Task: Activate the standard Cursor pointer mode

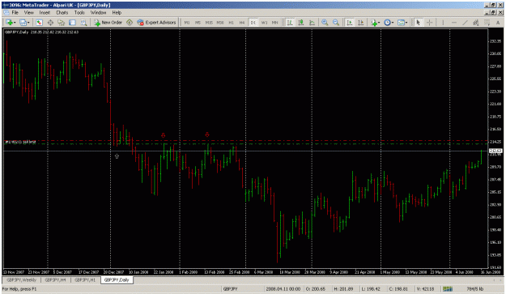Action: [x=419, y=22]
